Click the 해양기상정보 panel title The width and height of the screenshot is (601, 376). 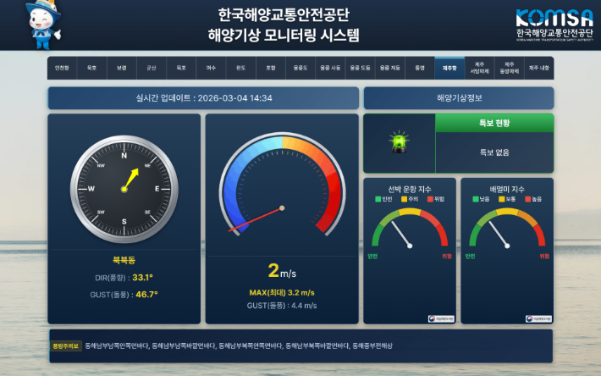tap(459, 98)
